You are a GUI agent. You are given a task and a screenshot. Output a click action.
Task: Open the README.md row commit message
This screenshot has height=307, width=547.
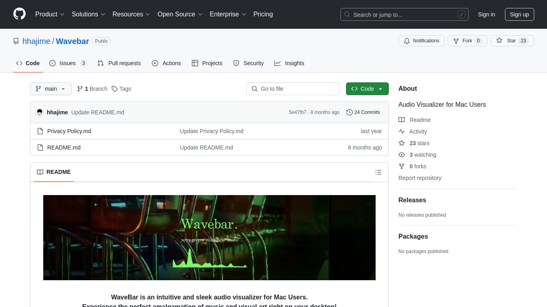pyautogui.click(x=206, y=148)
